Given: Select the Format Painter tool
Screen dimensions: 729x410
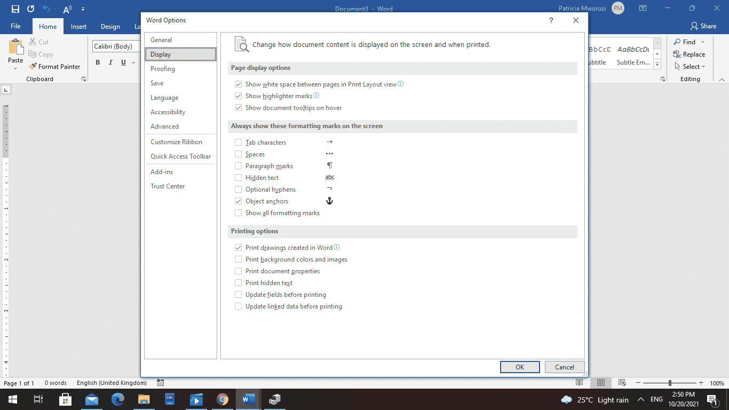Looking at the screenshot, I should pos(55,66).
